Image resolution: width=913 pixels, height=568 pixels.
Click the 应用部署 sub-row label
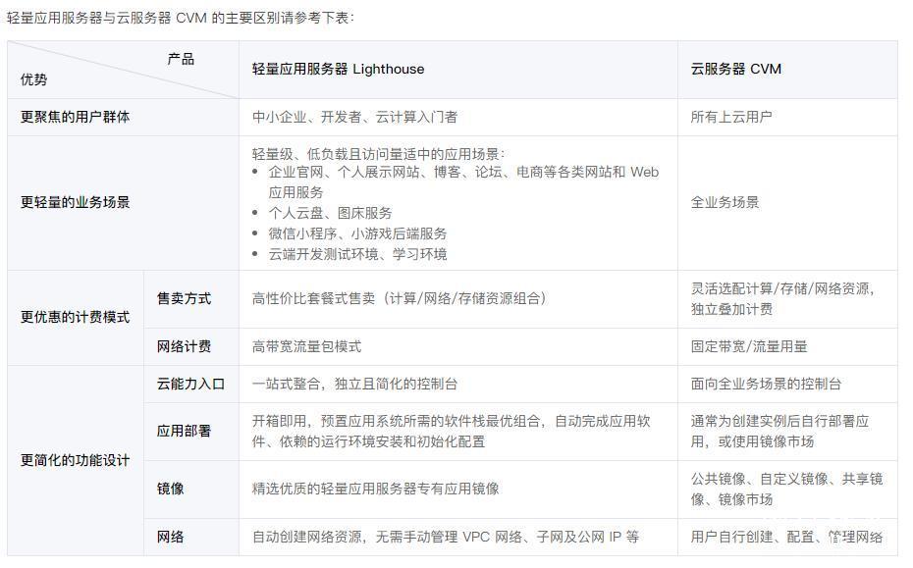click(x=184, y=432)
